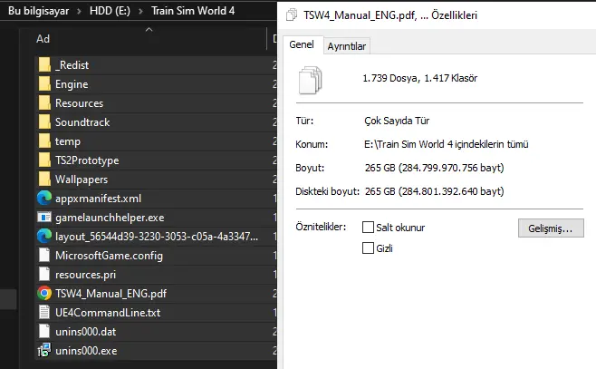Screen dimensions: 596x369
Task: Select the TS2Prototype folder icon
Action: 44,160
